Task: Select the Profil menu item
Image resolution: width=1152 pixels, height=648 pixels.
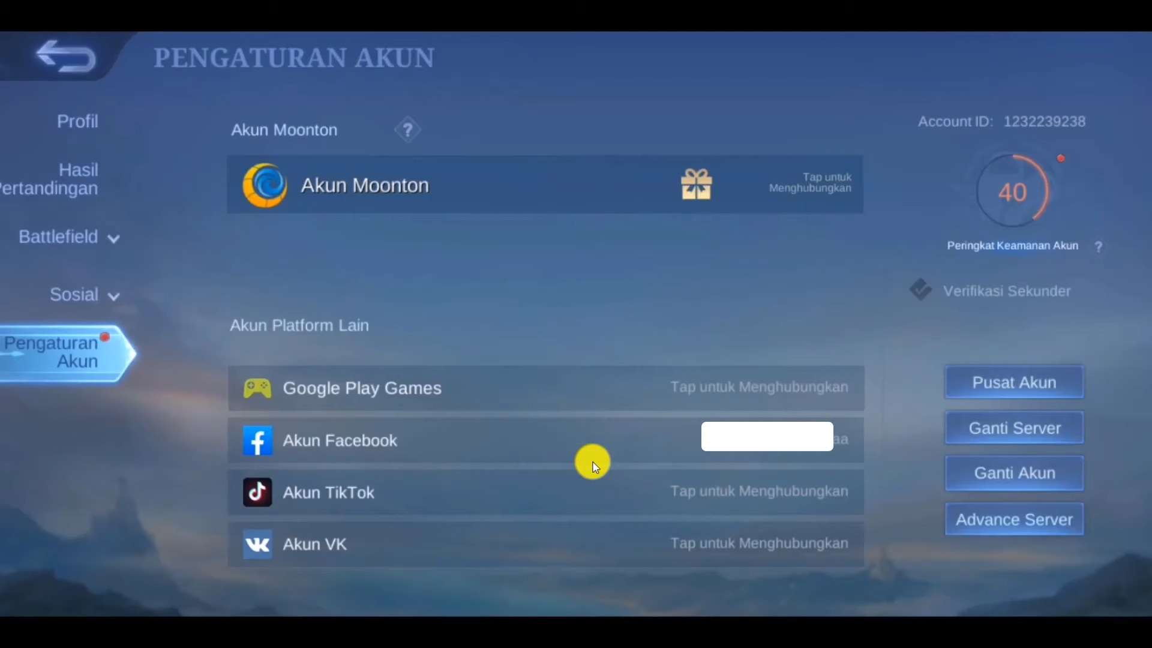Action: pos(77,120)
